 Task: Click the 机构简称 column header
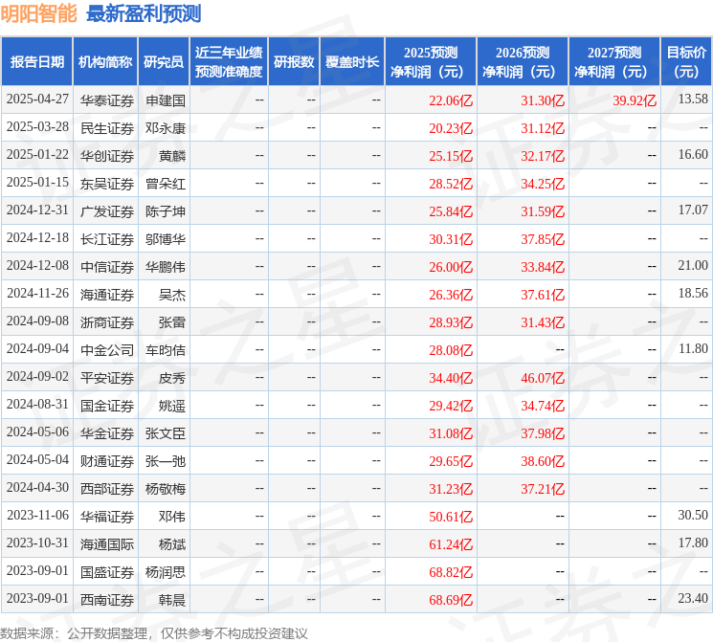[105, 62]
